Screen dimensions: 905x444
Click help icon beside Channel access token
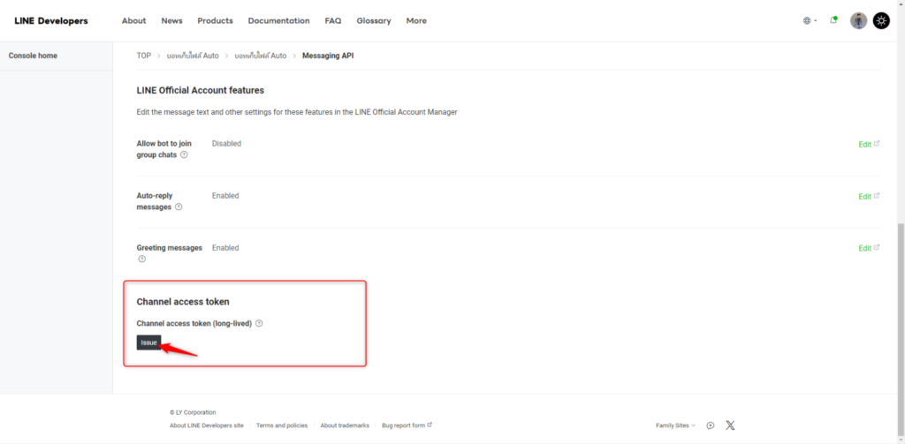coord(259,323)
